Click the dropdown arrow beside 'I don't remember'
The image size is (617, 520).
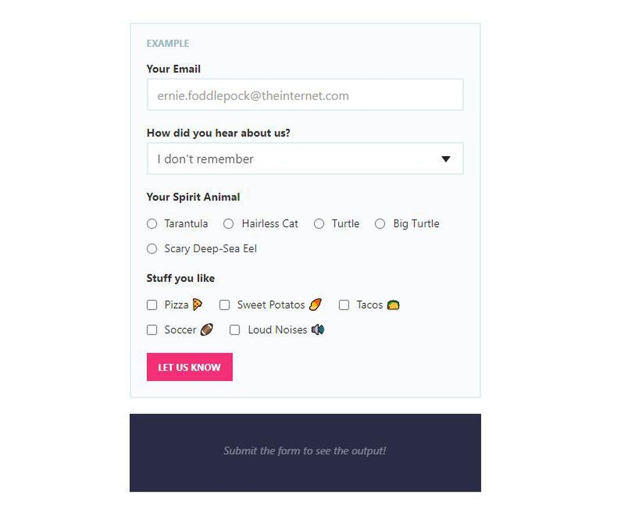[x=446, y=159]
